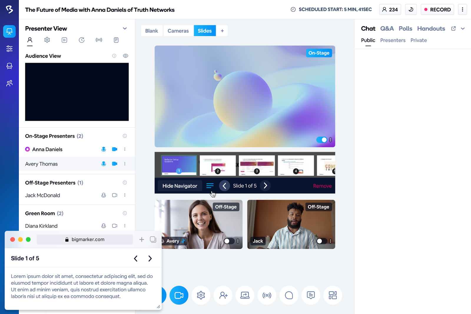The width and height of the screenshot is (471, 314).
Task: Pop out the chat panel
Action: pos(453,29)
